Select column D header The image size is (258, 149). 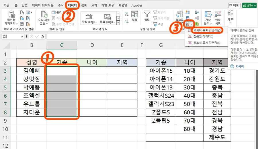pyautogui.click(x=92, y=45)
